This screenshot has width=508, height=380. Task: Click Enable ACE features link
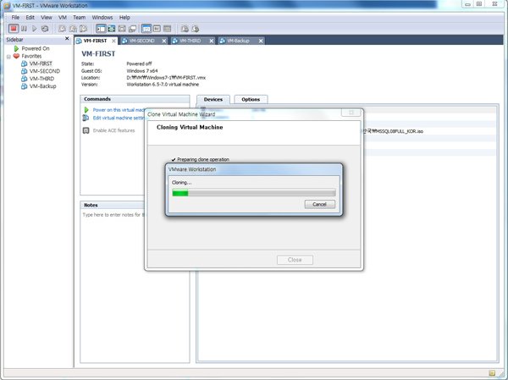113,130
